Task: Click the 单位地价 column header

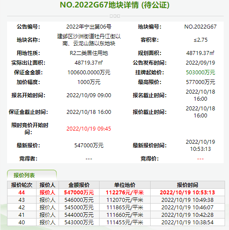Action: 125,185
